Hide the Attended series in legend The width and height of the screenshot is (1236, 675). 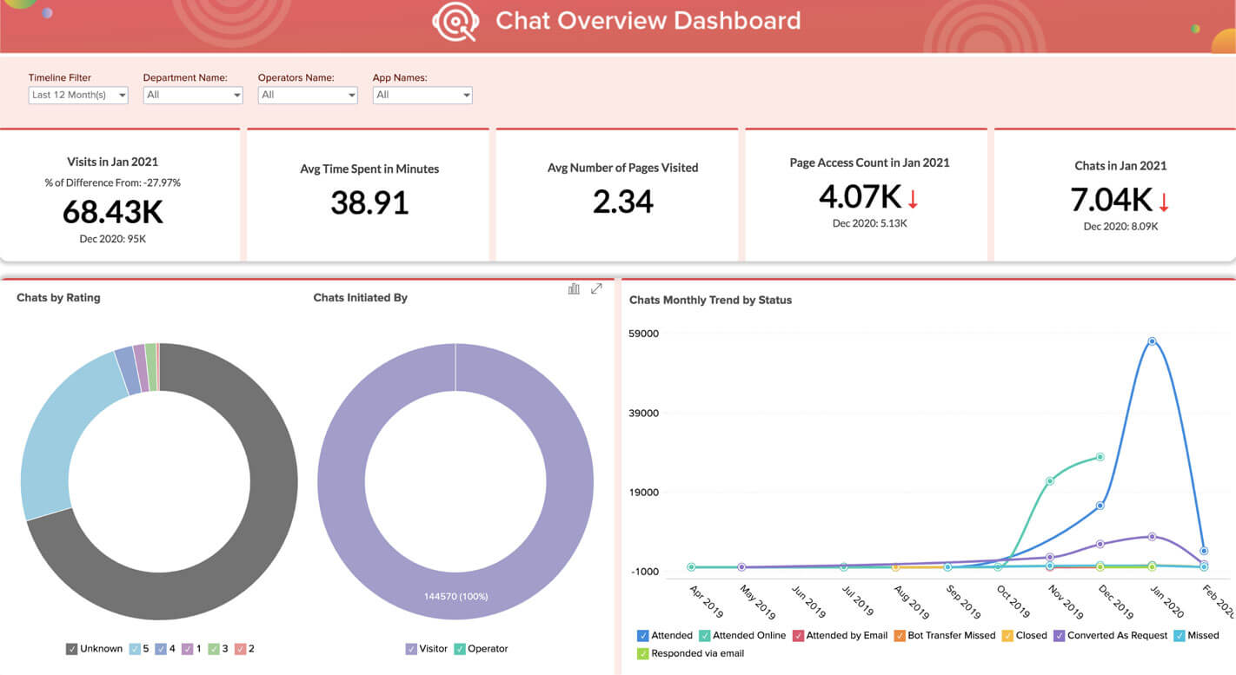642,636
